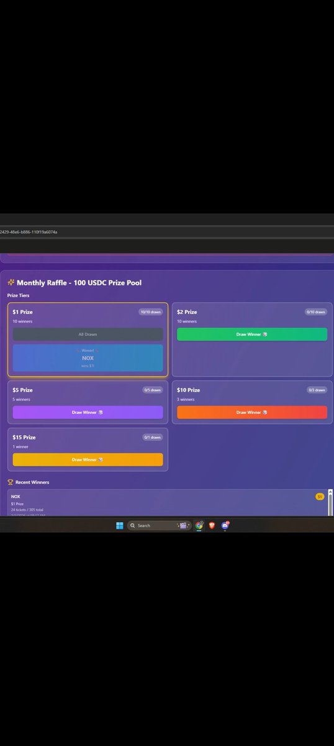Click the 0/3 drawn badge

317,390
